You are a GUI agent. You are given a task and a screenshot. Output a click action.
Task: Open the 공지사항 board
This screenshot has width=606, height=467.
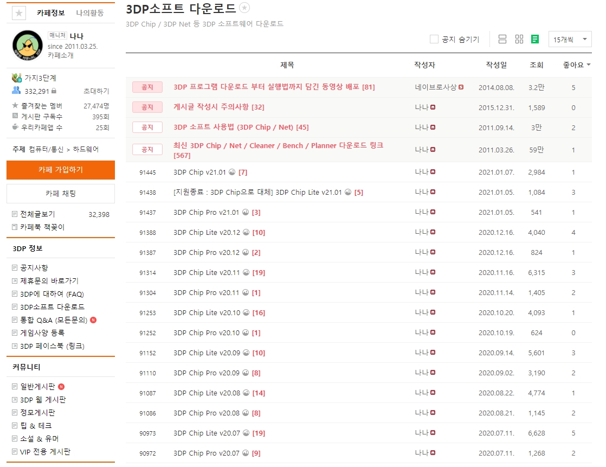pos(34,267)
